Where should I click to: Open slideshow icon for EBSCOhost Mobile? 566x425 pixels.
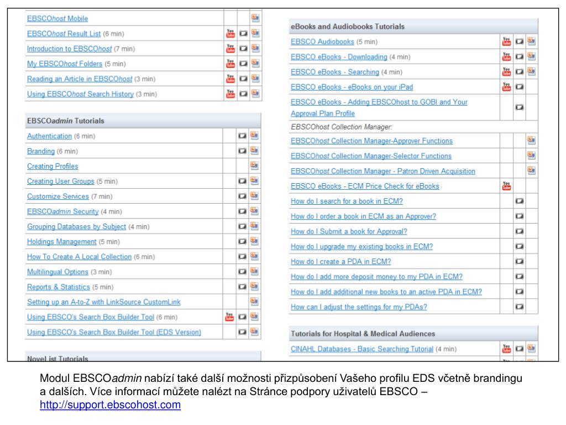(x=255, y=18)
